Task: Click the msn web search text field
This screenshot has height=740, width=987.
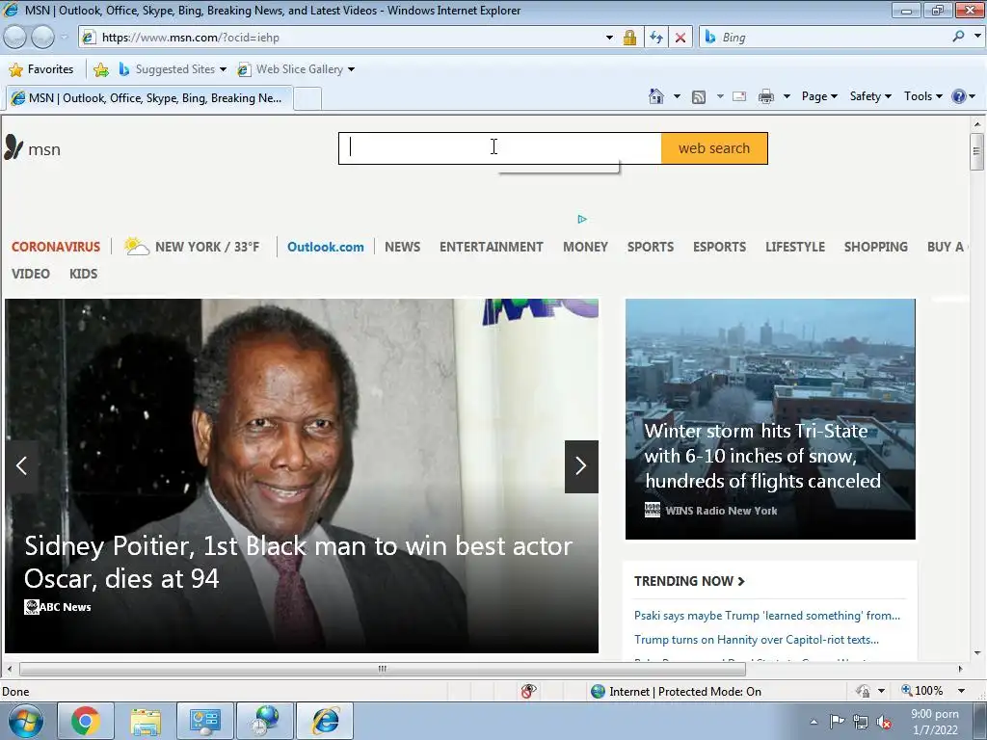Action: tap(500, 148)
